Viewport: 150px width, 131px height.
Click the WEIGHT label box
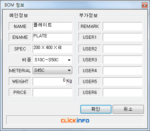point(20,81)
